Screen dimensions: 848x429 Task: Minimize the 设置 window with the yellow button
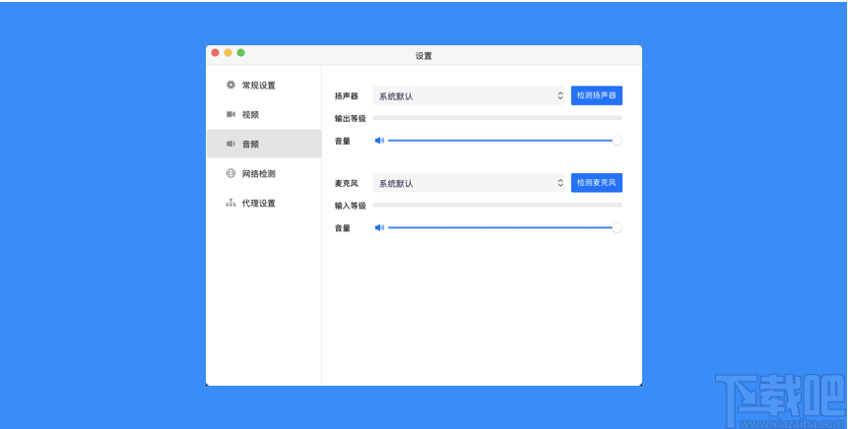click(x=228, y=52)
